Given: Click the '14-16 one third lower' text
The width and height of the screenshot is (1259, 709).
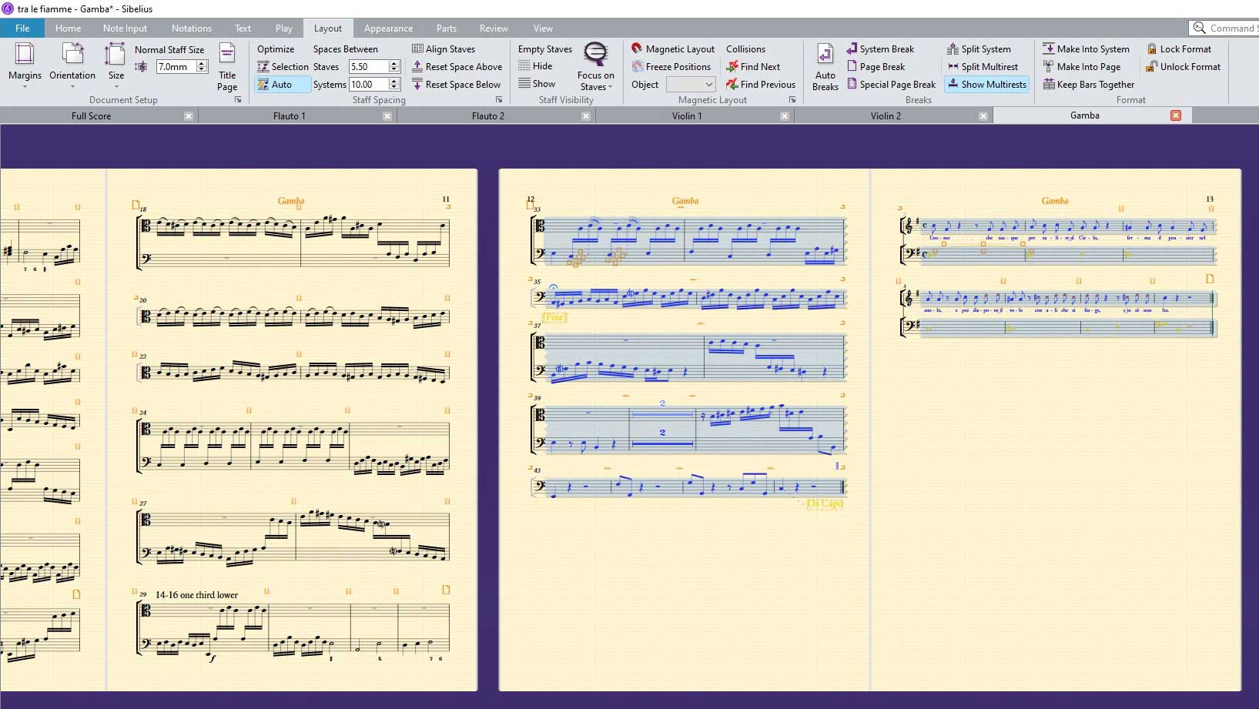Looking at the screenshot, I should [196, 595].
